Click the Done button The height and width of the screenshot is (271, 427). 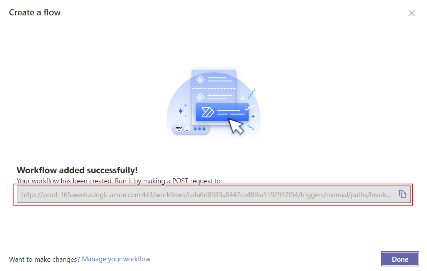tap(400, 259)
